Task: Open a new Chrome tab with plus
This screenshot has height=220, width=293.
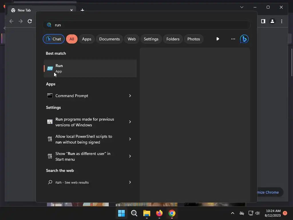Action: click(x=82, y=10)
